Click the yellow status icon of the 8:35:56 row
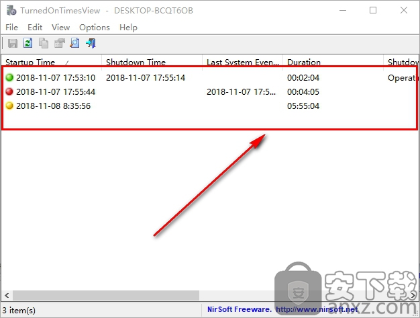The image size is (420, 318). point(9,106)
